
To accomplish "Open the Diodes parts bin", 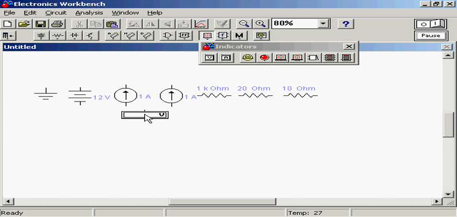I will 74,36.
